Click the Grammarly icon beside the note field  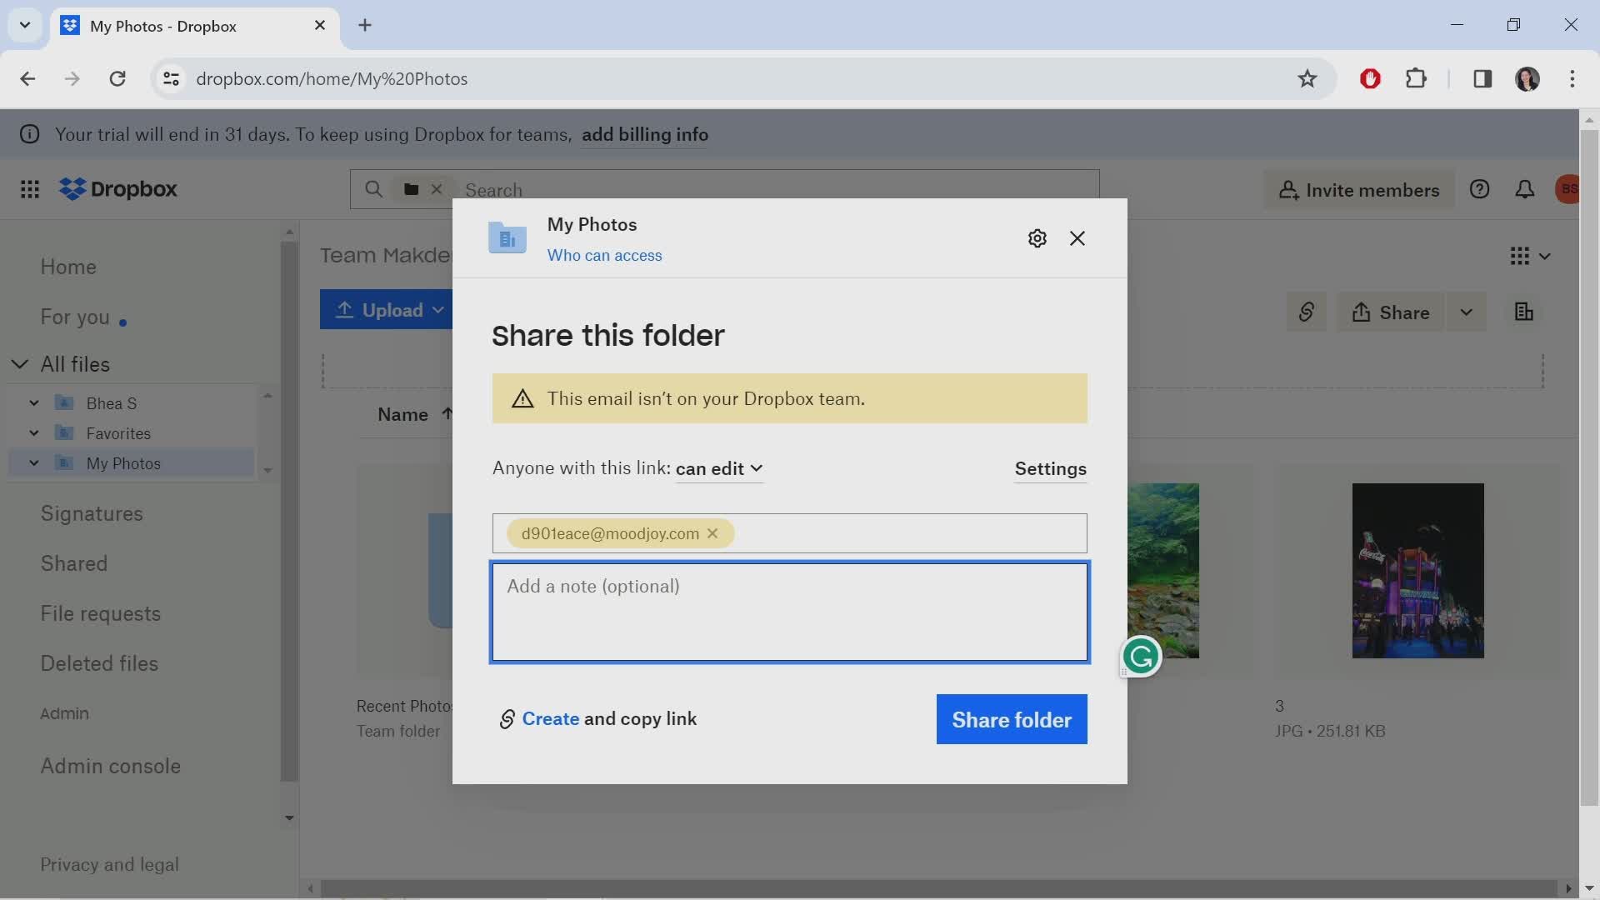click(1141, 657)
